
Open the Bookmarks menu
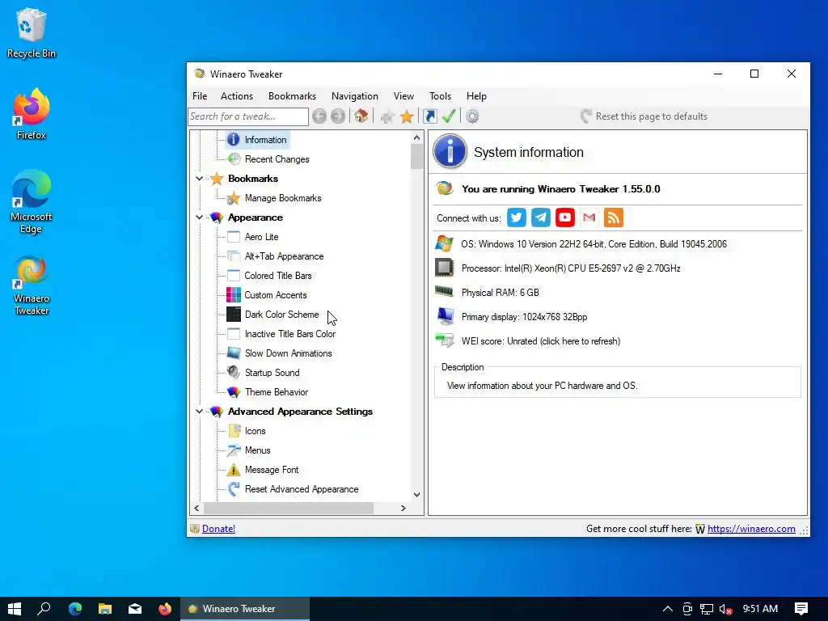[x=292, y=96]
